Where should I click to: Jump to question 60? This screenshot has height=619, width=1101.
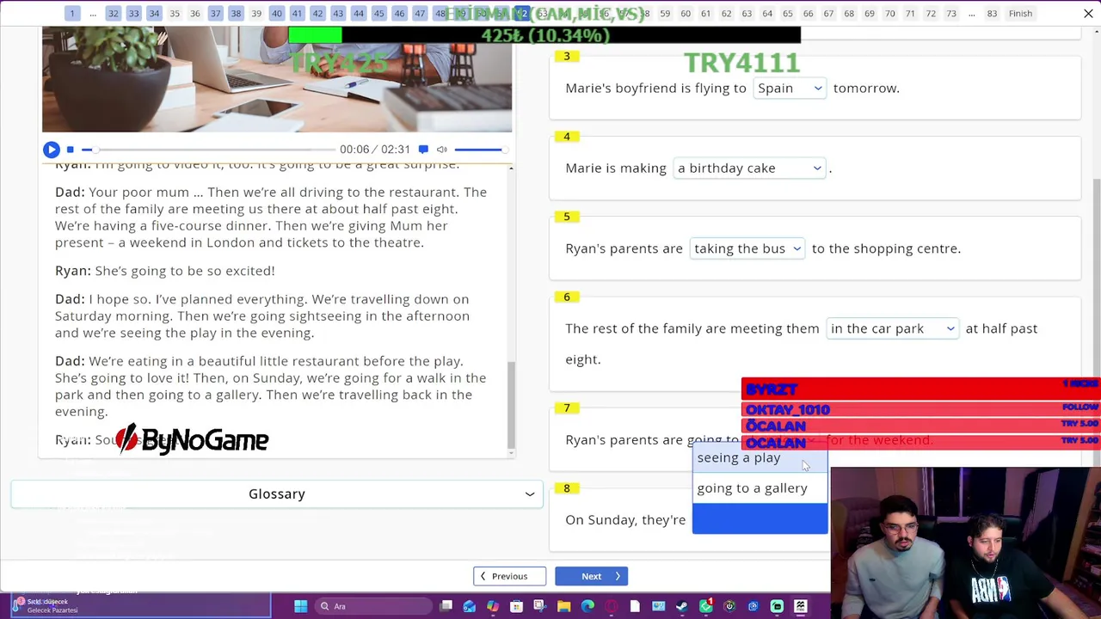tap(686, 14)
